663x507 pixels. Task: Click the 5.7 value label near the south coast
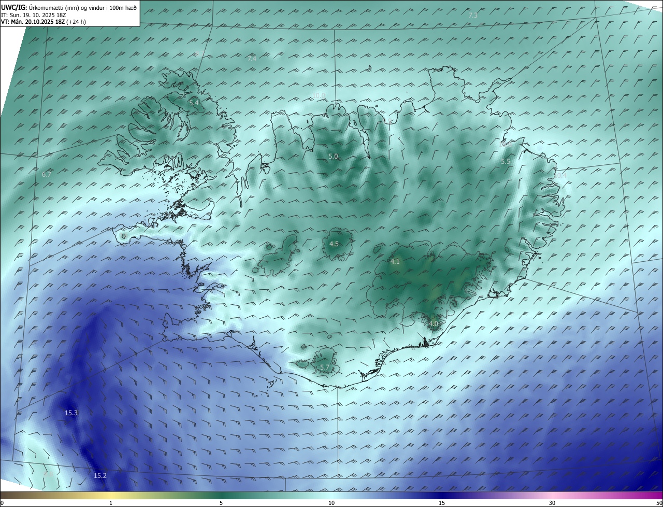point(325,367)
